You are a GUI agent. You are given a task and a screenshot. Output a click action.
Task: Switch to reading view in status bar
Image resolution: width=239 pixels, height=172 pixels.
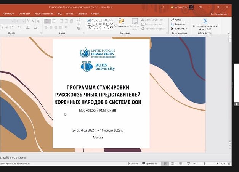(x=181, y=163)
